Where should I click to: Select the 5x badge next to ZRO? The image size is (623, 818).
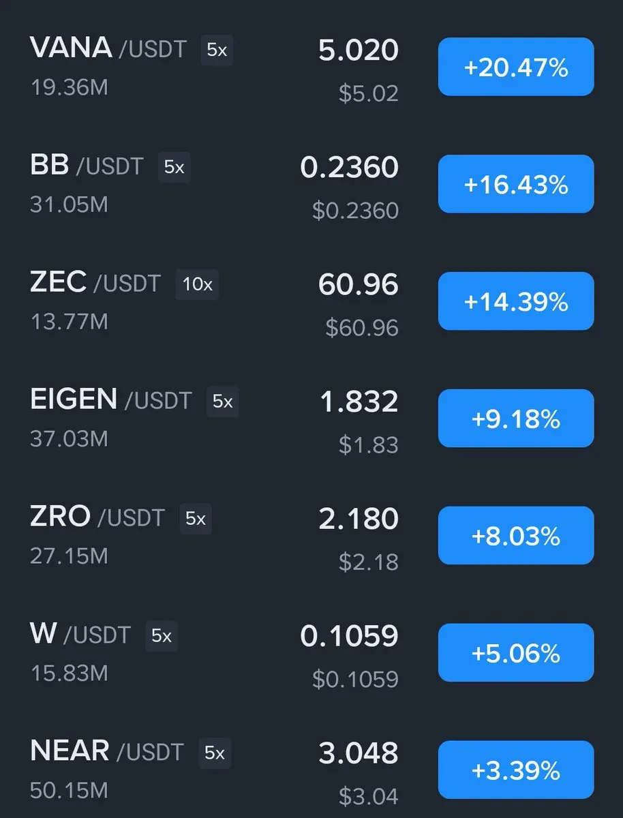(x=196, y=519)
